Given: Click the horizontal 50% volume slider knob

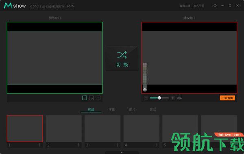Looking at the screenshot, I should (x=159, y=98).
